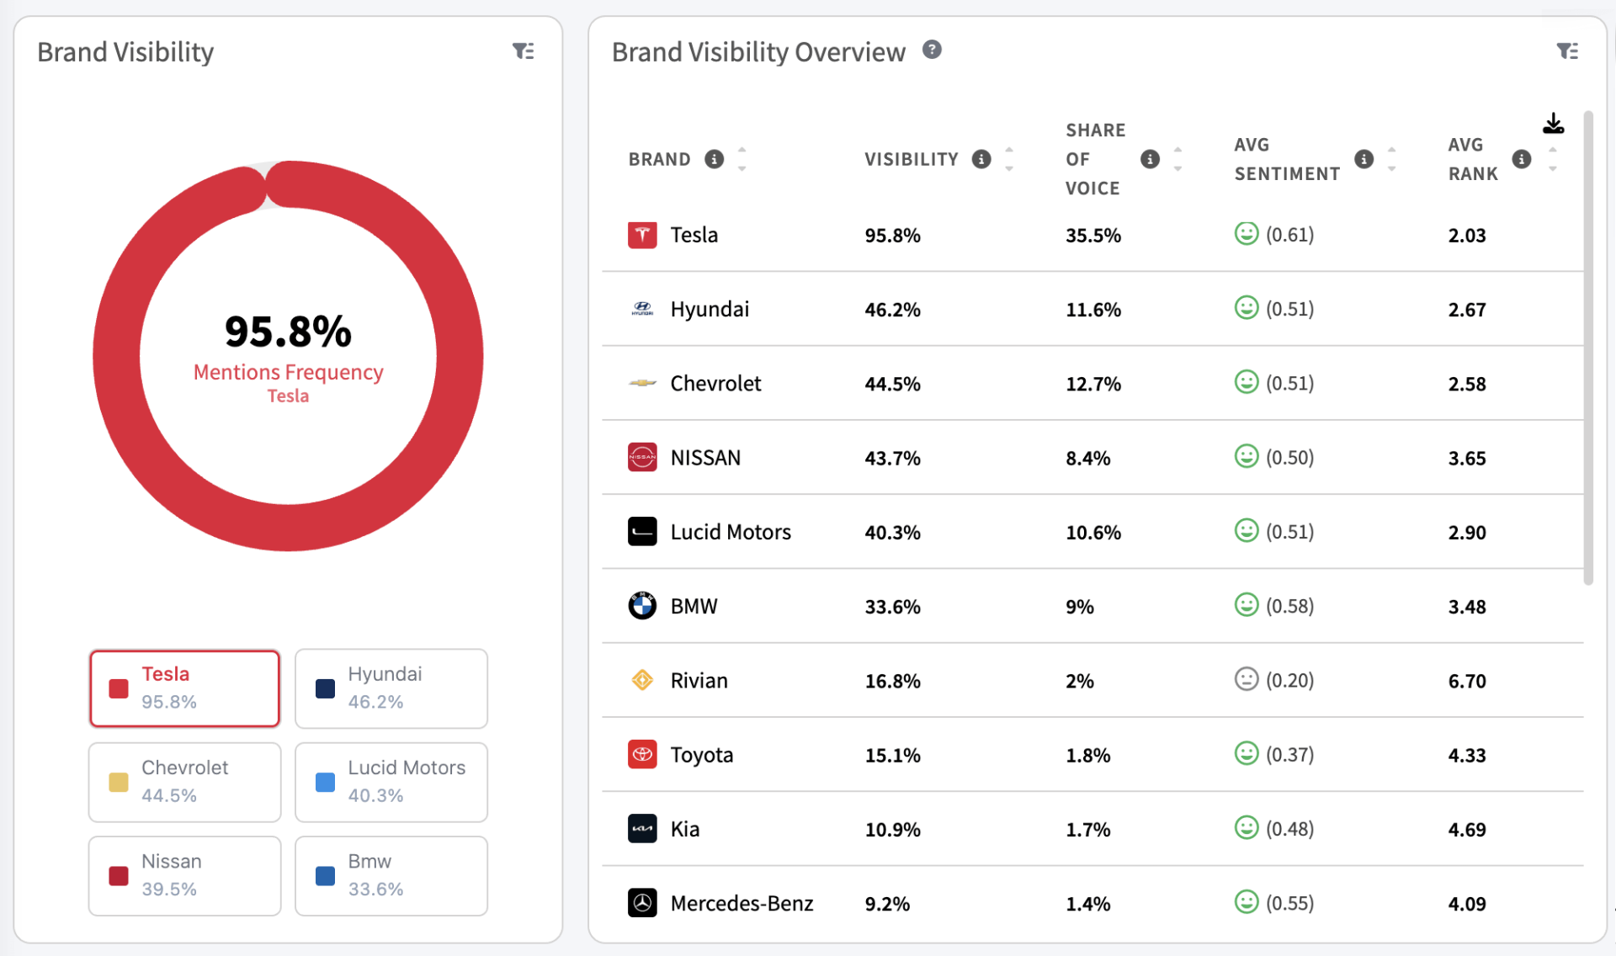Click the Chevrolet bowtie logo
Image resolution: width=1616 pixels, height=956 pixels.
pos(642,383)
